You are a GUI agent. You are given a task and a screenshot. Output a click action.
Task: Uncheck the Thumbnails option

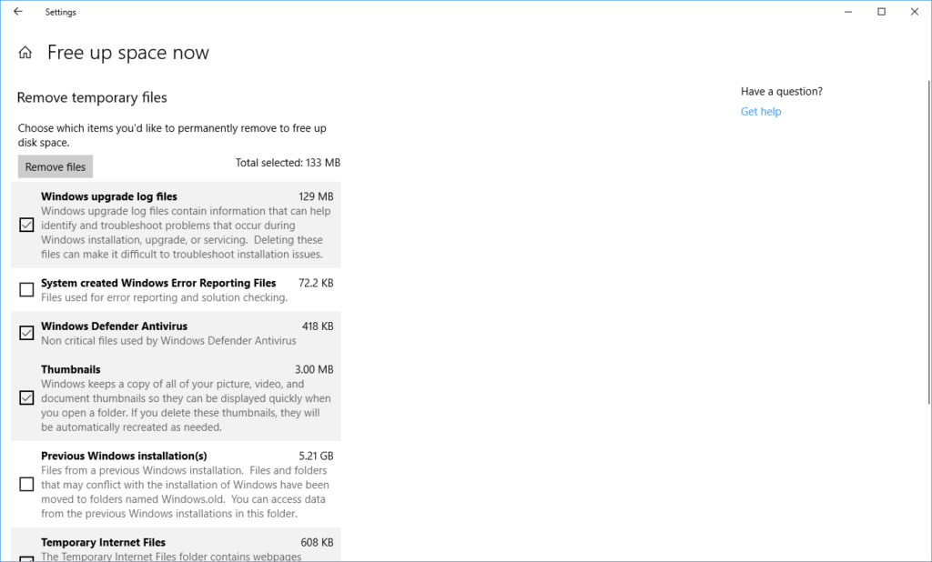coord(25,397)
